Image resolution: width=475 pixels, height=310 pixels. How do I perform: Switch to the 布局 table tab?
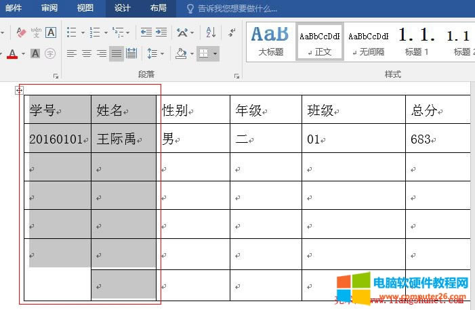(158, 8)
